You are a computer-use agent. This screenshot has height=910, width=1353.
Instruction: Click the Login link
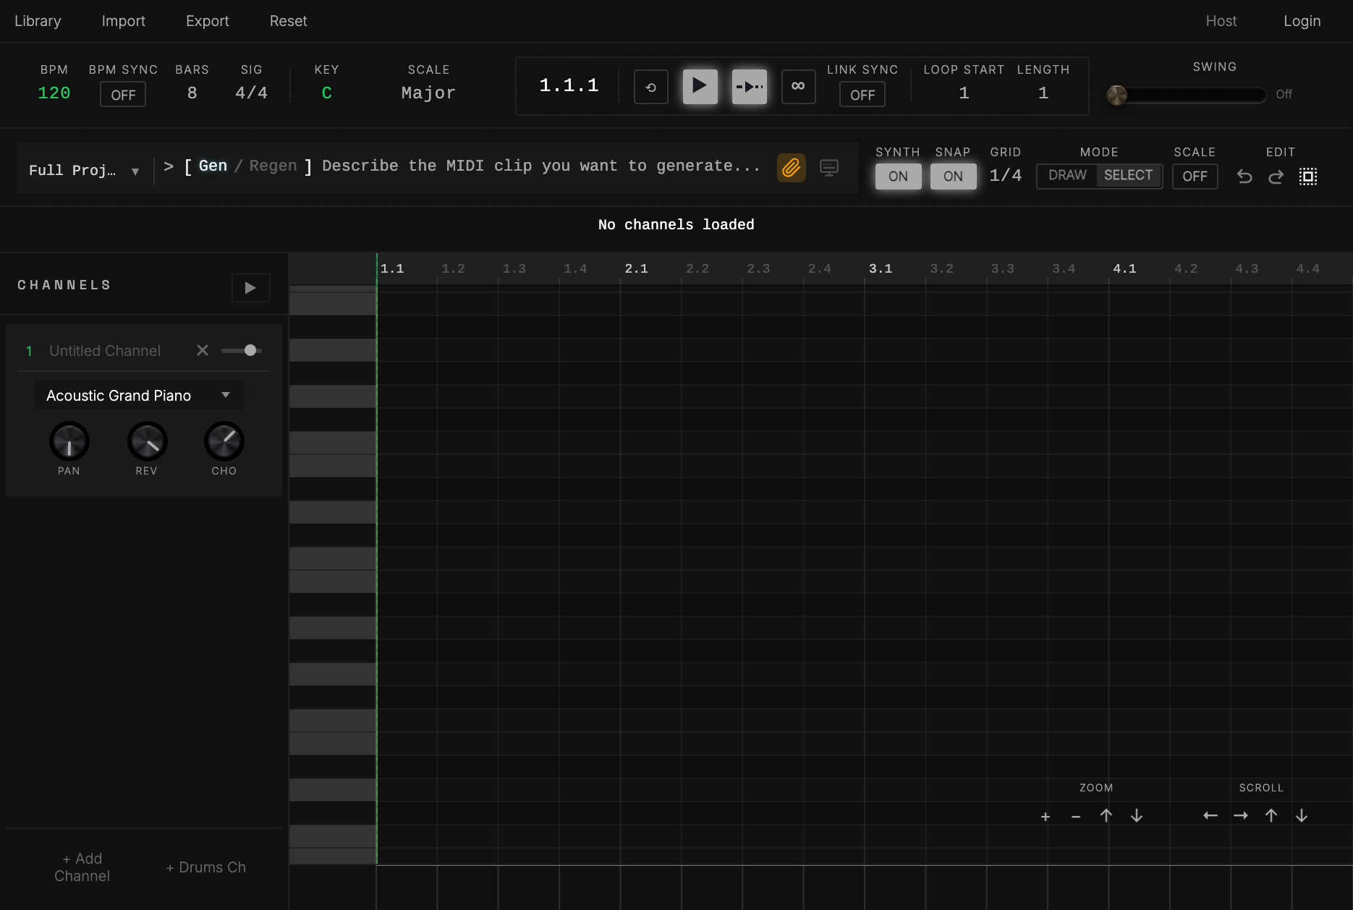click(x=1302, y=21)
